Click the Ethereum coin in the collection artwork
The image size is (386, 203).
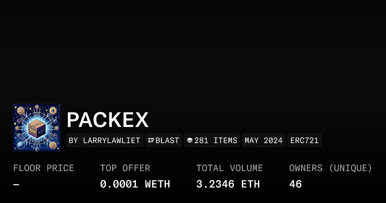point(53,111)
